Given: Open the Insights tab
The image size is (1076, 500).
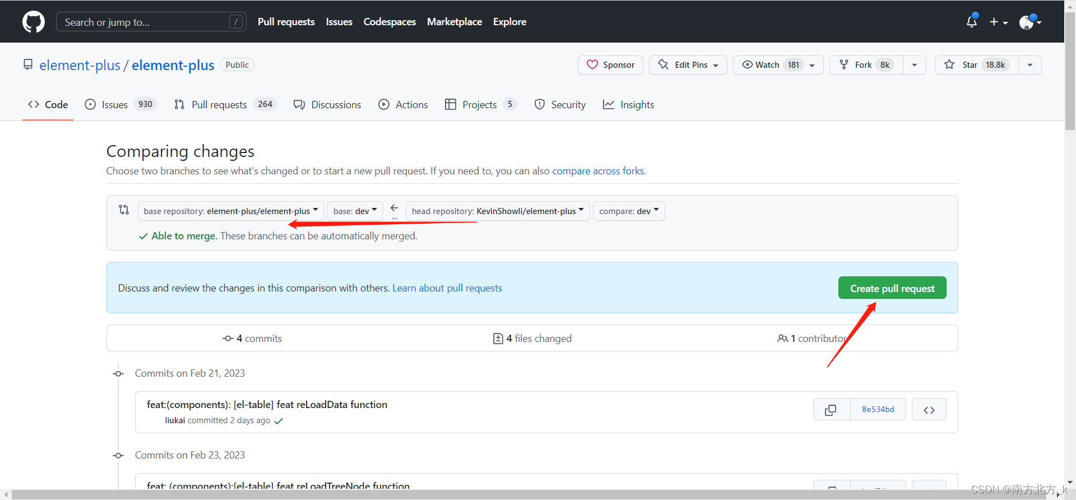Looking at the screenshot, I should (x=628, y=105).
